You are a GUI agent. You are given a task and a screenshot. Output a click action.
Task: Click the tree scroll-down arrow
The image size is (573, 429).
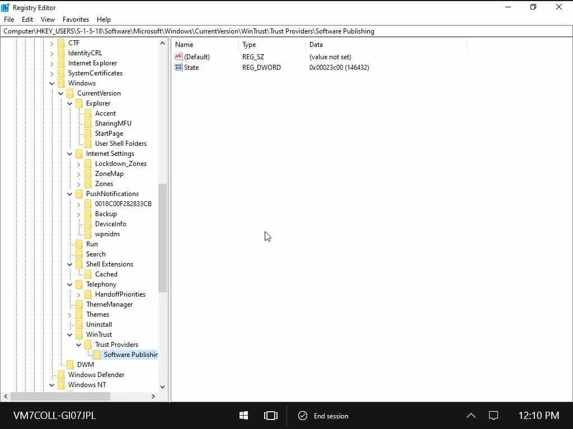(x=163, y=387)
